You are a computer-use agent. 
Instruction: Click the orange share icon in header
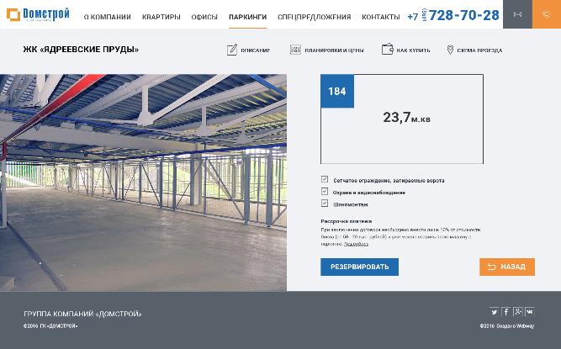point(547,14)
